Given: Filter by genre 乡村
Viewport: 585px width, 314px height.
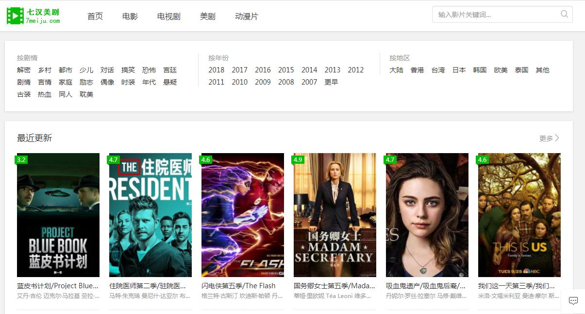Looking at the screenshot, I should [45, 70].
